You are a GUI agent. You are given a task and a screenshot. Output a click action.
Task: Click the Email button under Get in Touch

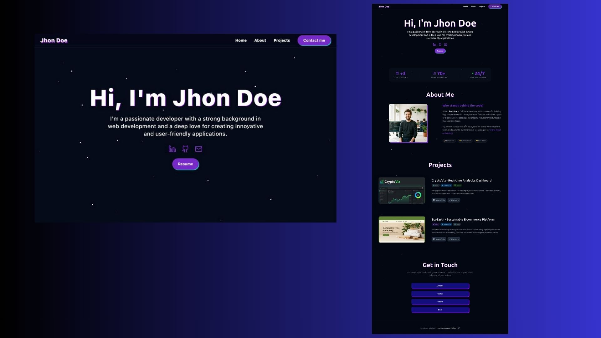440,310
